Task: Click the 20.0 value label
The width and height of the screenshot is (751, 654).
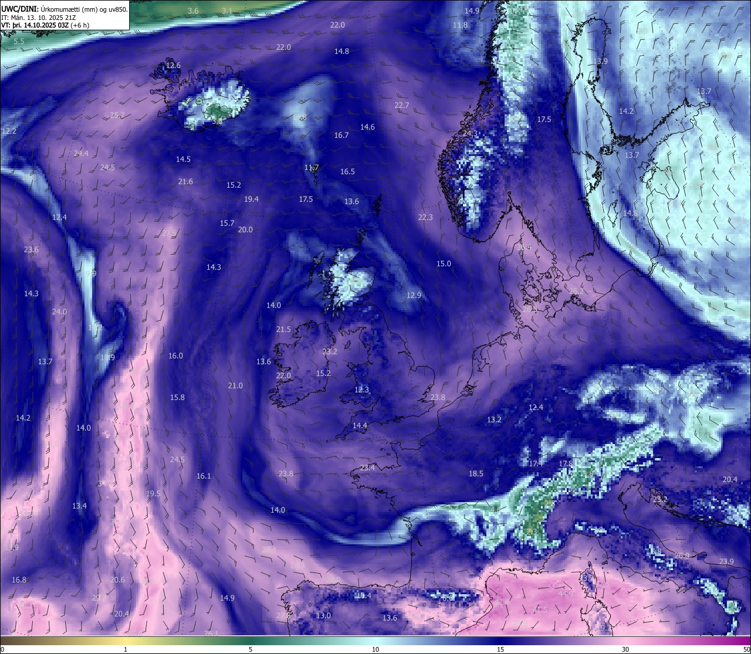Action: (x=245, y=229)
